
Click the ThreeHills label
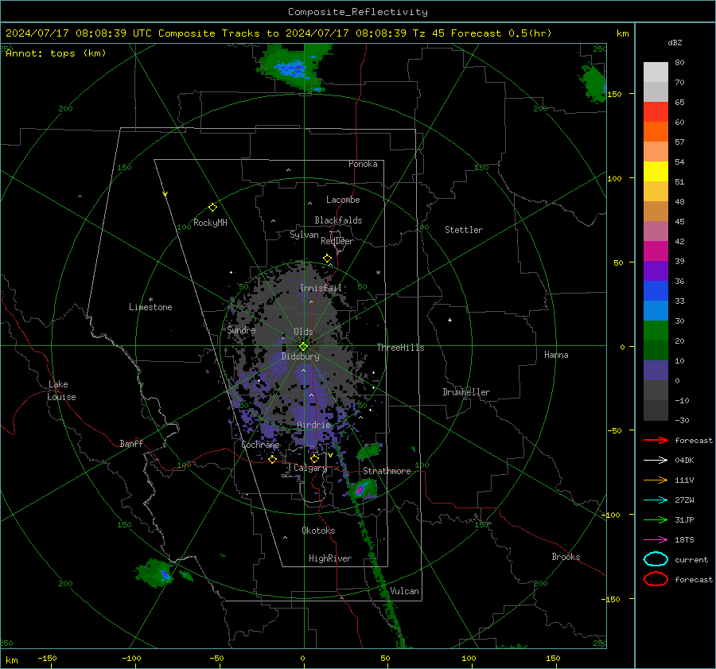[x=400, y=348]
